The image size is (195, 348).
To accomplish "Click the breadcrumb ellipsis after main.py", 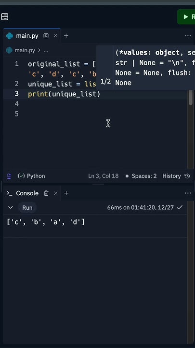I will 46,51.
